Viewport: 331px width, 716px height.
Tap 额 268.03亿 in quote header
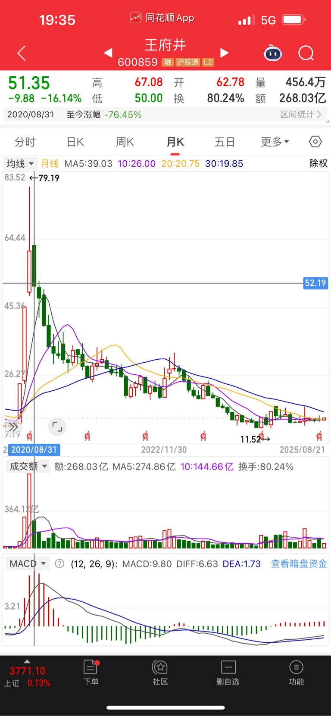[290, 98]
